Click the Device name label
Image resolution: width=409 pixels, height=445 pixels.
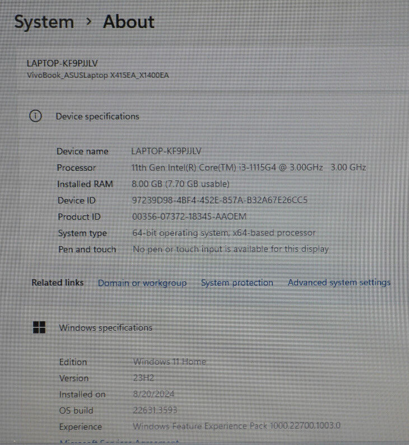tap(82, 151)
